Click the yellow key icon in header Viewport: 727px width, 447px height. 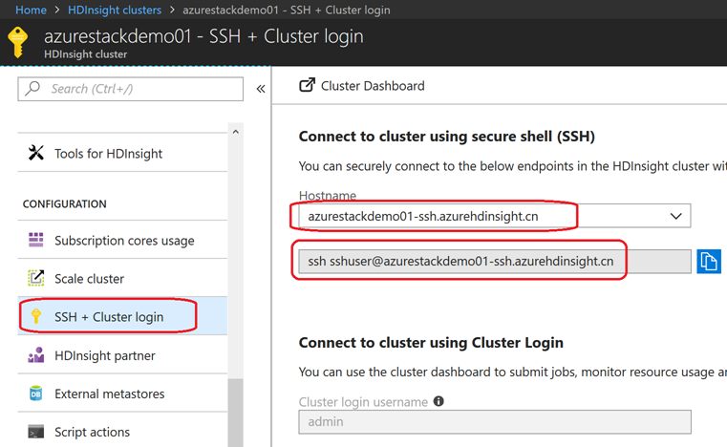17,42
